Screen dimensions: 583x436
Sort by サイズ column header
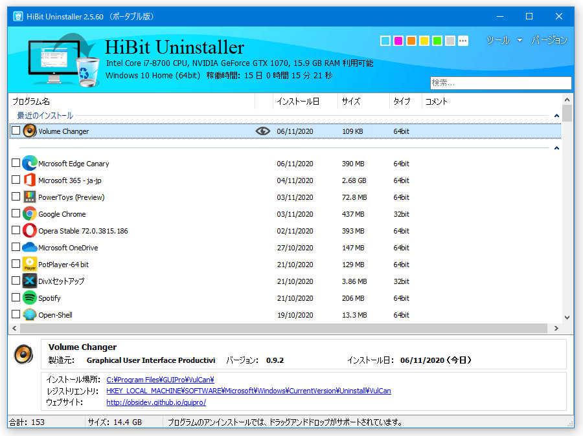(351, 102)
